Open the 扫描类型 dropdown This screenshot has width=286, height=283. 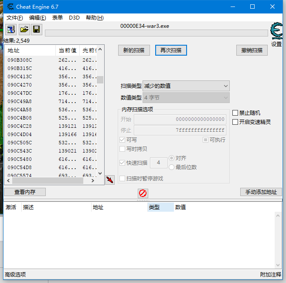tap(186, 86)
